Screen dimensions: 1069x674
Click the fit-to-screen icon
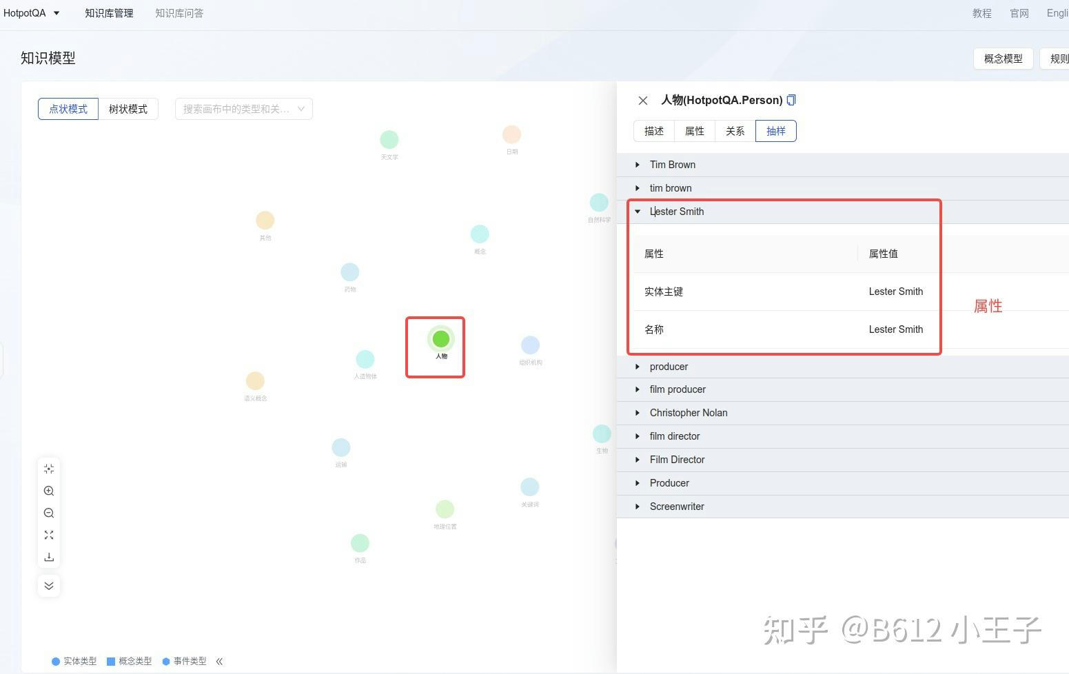(x=49, y=535)
